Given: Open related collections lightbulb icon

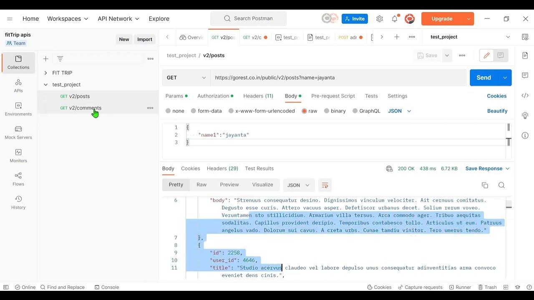Looking at the screenshot, I should coord(525,115).
